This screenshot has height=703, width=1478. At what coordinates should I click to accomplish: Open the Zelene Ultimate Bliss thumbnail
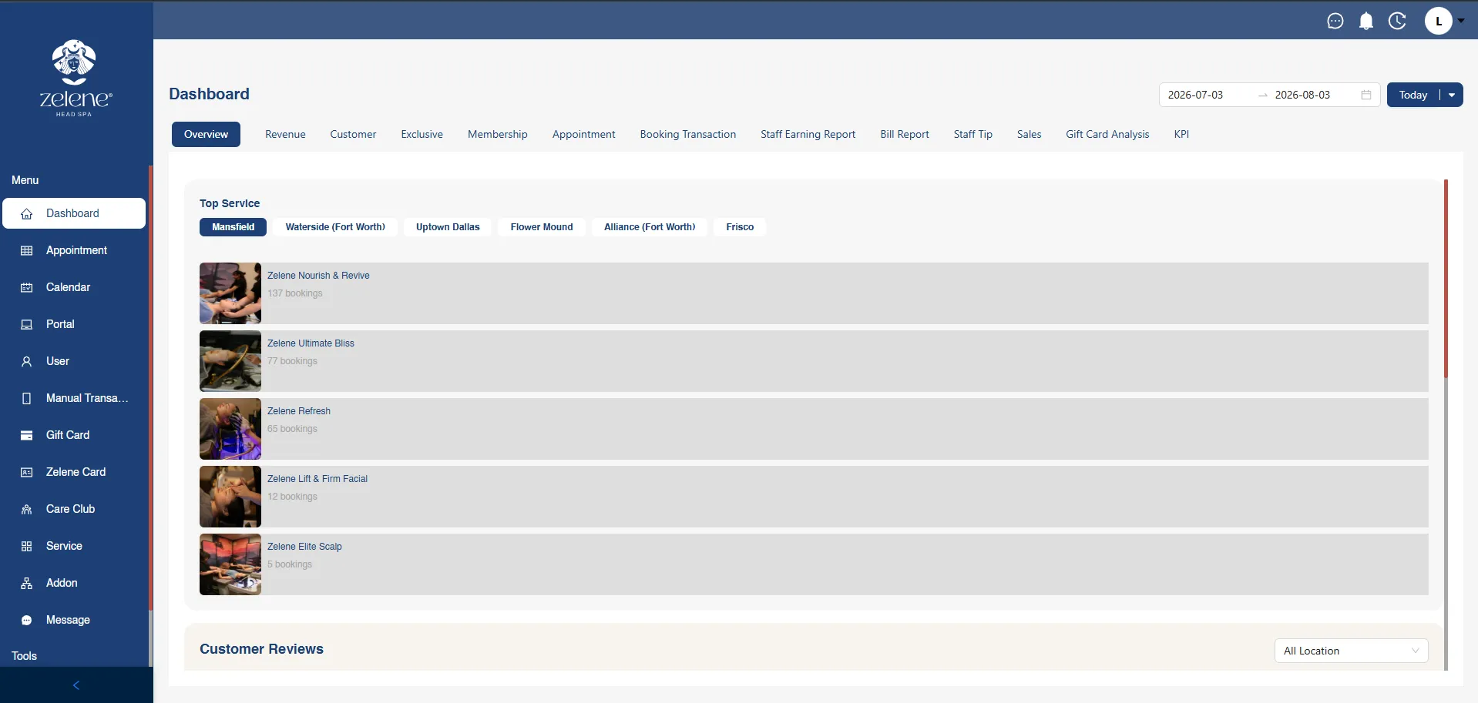pos(230,361)
